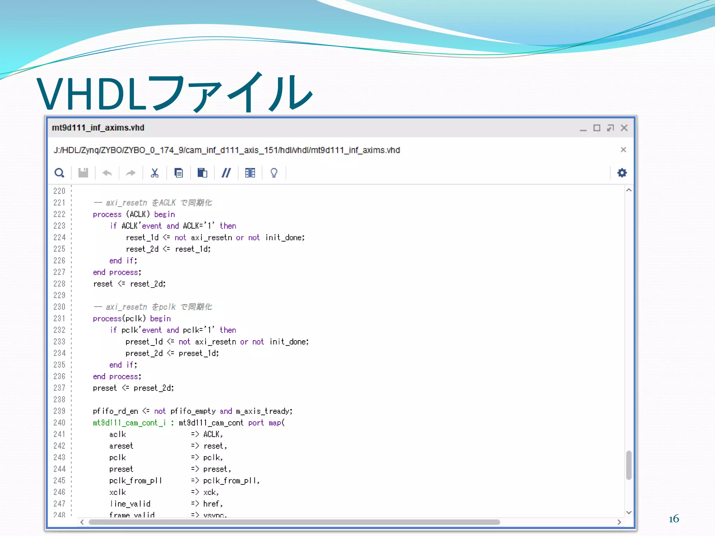The width and height of the screenshot is (715, 536).
Task: Click the Copy icon in toolbar
Action: coord(178,173)
